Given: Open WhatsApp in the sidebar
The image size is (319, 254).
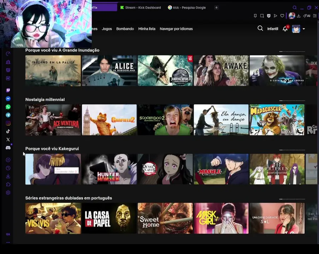Looking at the screenshot, I should (x=8, y=107).
